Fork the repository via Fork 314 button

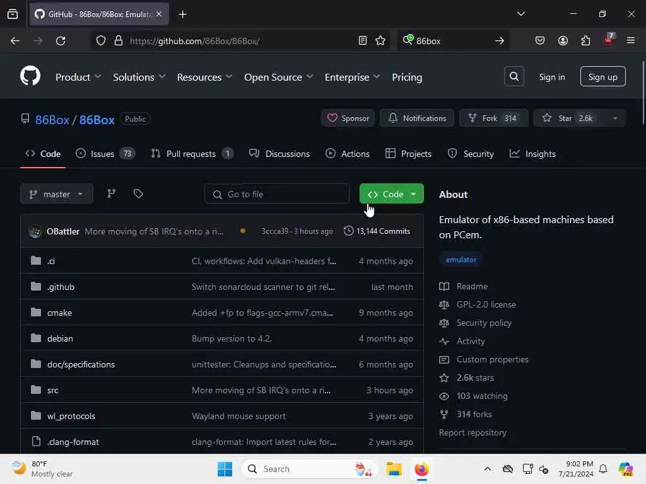tap(493, 118)
